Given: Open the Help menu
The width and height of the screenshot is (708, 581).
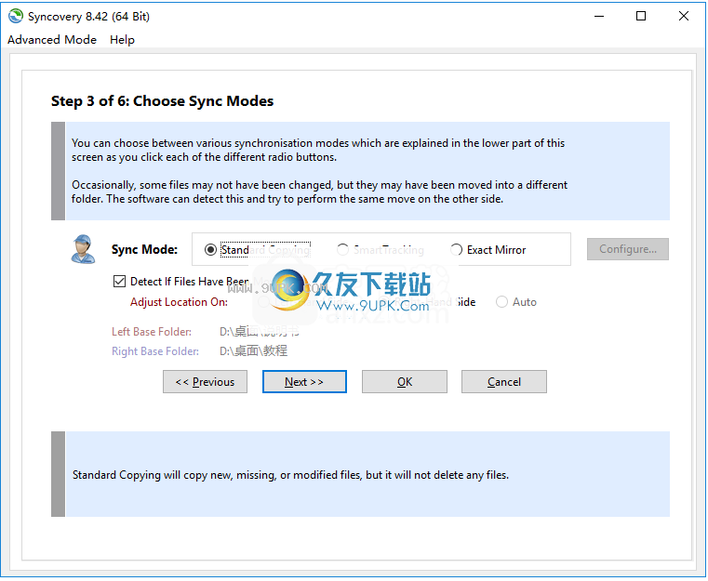Looking at the screenshot, I should pos(122,40).
